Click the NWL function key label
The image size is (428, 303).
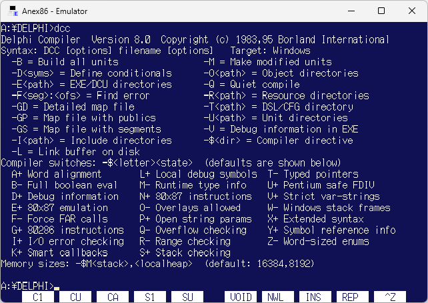278,297
